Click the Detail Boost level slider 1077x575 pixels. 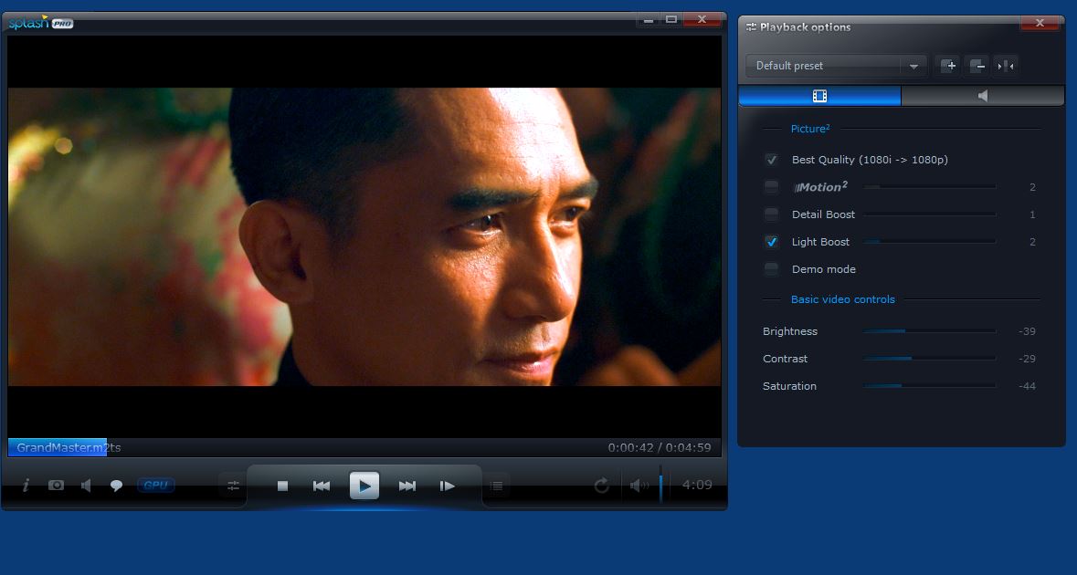pos(930,214)
